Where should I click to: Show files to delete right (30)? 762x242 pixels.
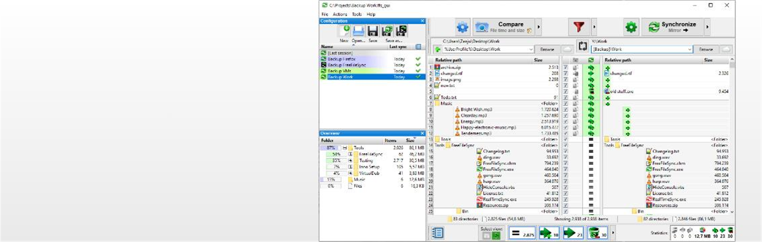[598, 233]
